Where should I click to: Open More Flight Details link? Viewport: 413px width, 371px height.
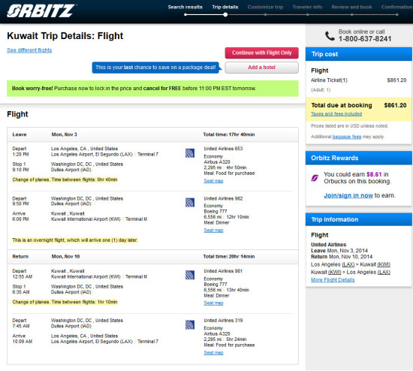pos(333,280)
